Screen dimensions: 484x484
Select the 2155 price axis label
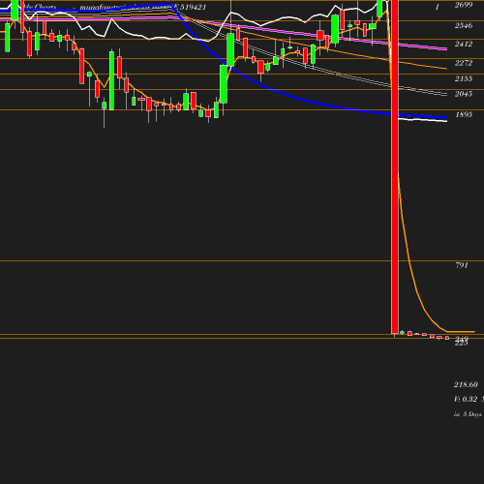click(464, 78)
